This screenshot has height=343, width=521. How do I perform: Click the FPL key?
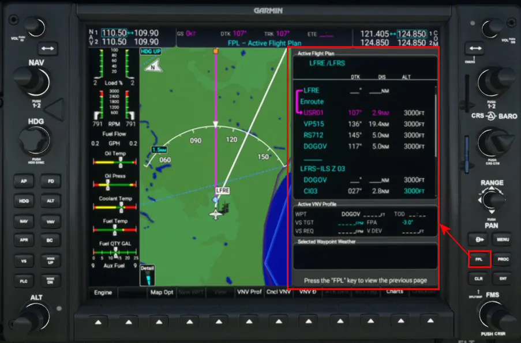(x=479, y=259)
